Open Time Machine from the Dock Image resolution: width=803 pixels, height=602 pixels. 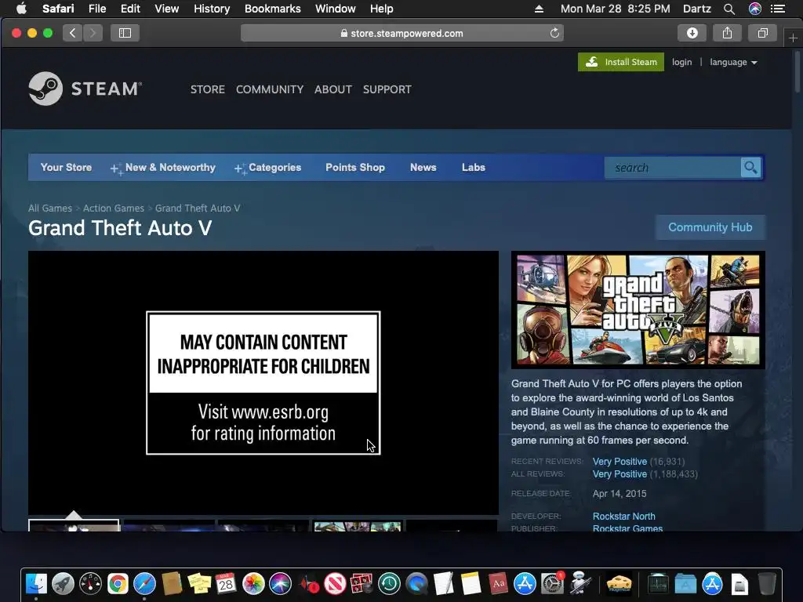pos(389,583)
